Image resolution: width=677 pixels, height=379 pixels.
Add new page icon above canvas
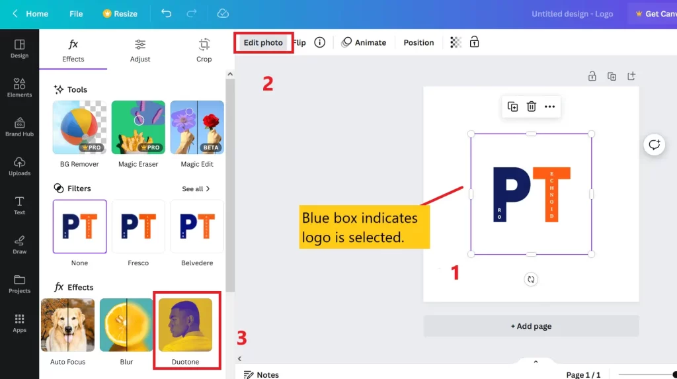point(631,76)
